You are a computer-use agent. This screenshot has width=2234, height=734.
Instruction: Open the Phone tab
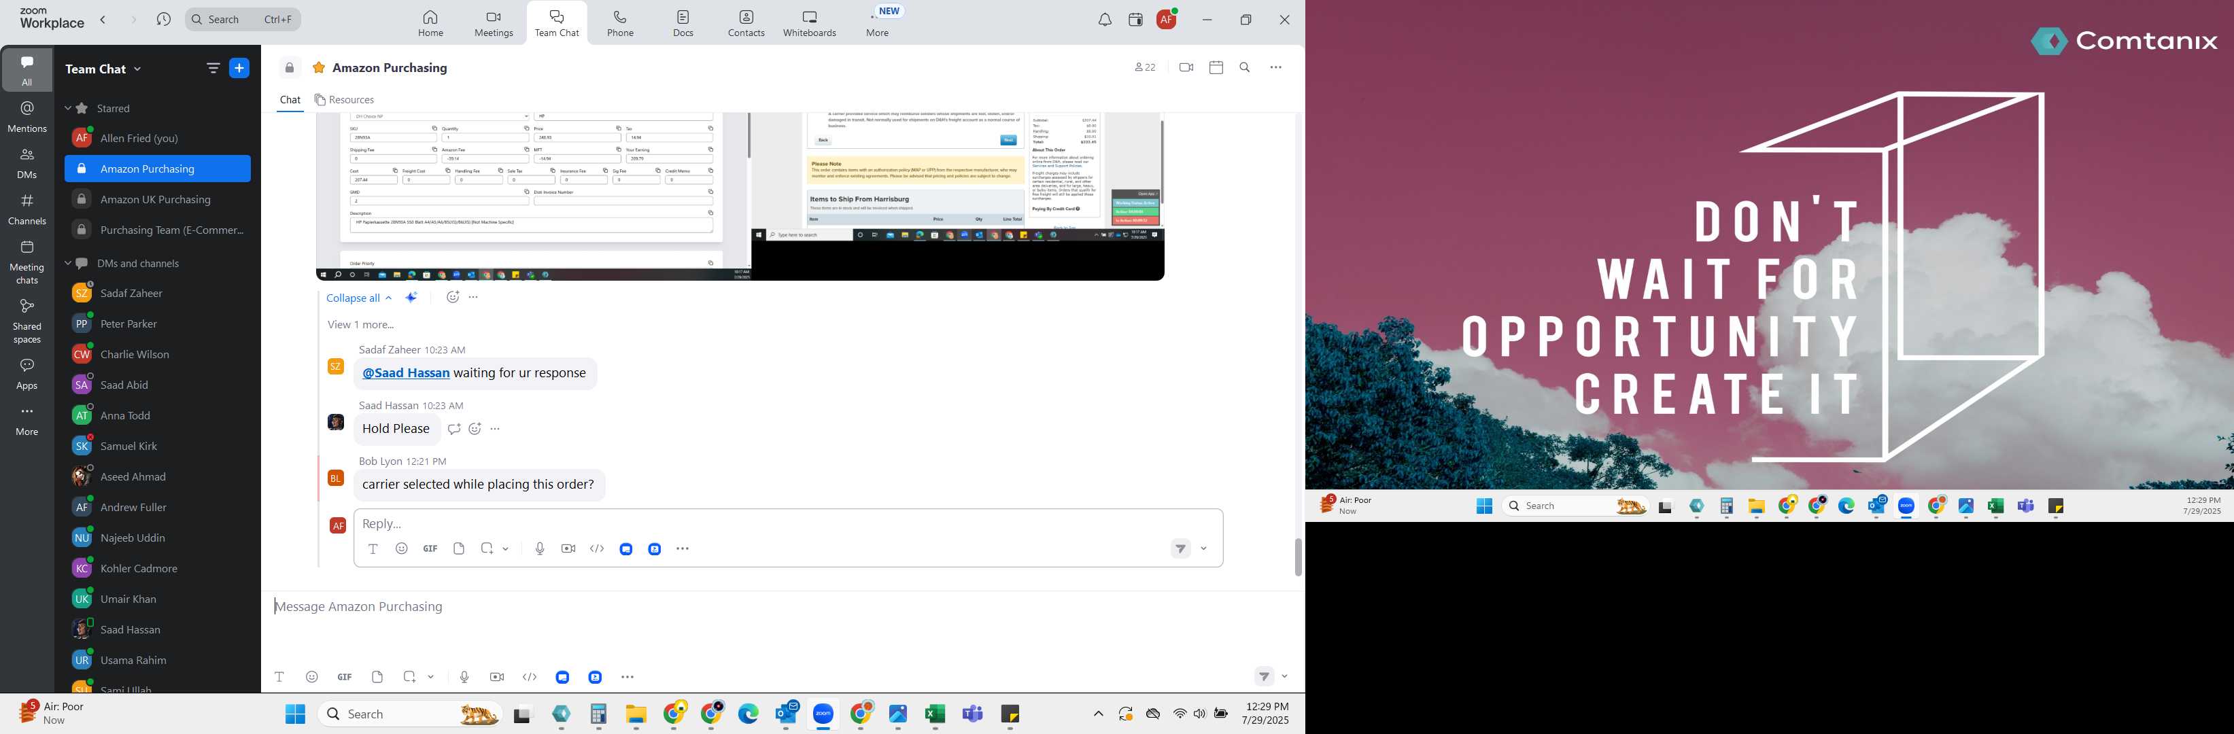coord(620,23)
